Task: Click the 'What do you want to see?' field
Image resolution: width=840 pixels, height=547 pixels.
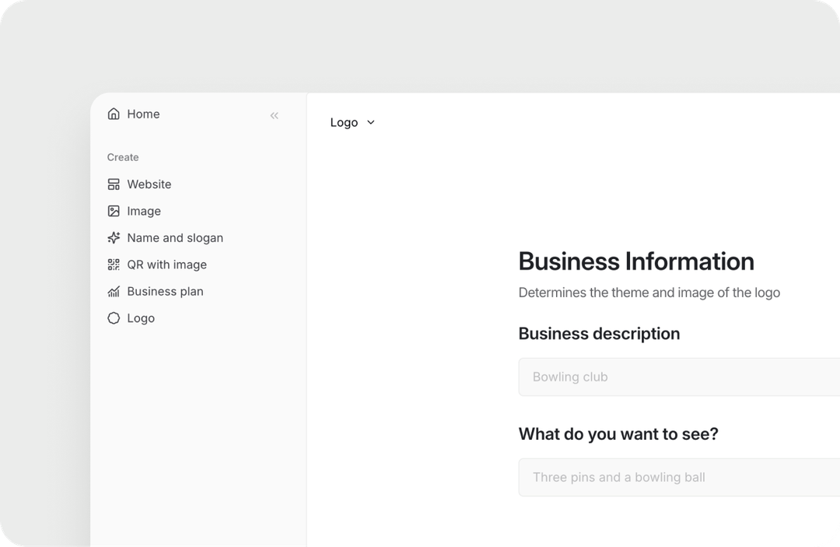Action: coord(678,478)
